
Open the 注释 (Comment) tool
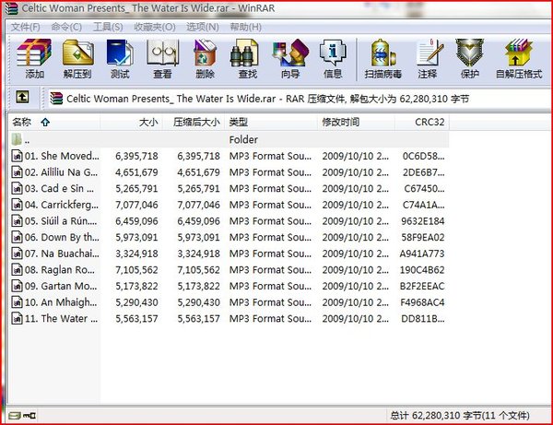(x=428, y=59)
